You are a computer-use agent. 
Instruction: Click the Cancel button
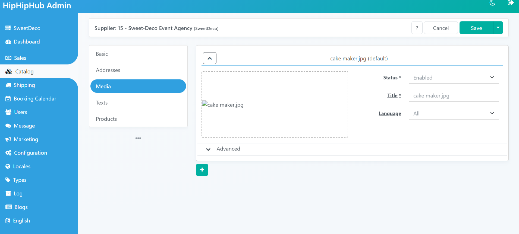pos(441,28)
